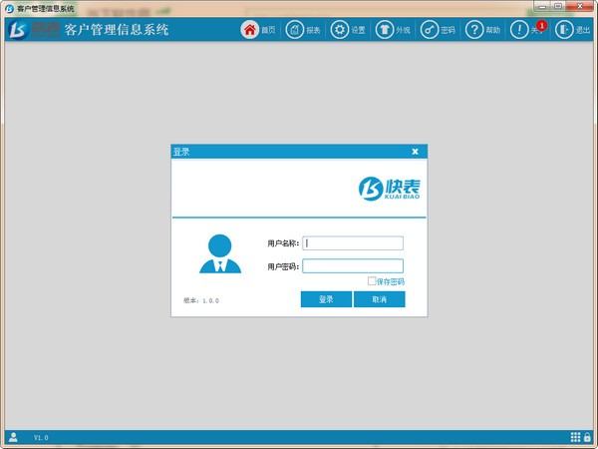This screenshot has width=598, height=449.
Task: Click the 外观 appearance shirt icon
Action: click(x=384, y=30)
